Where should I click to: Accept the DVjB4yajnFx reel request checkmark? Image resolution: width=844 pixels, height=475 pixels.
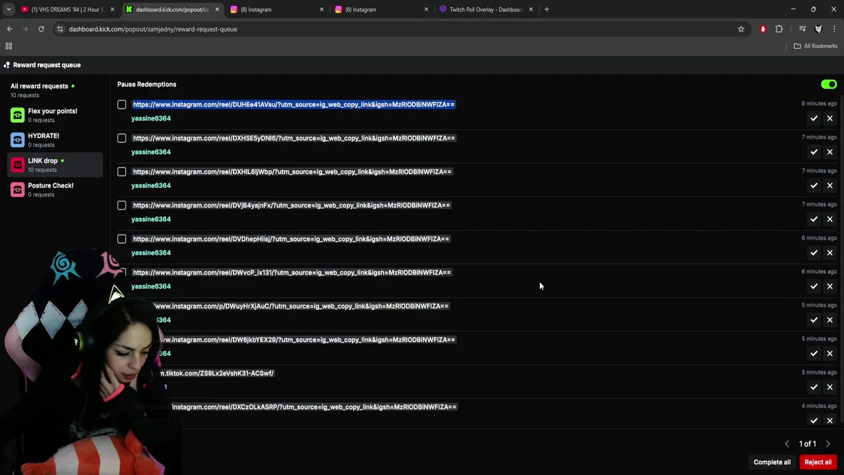[x=814, y=220]
